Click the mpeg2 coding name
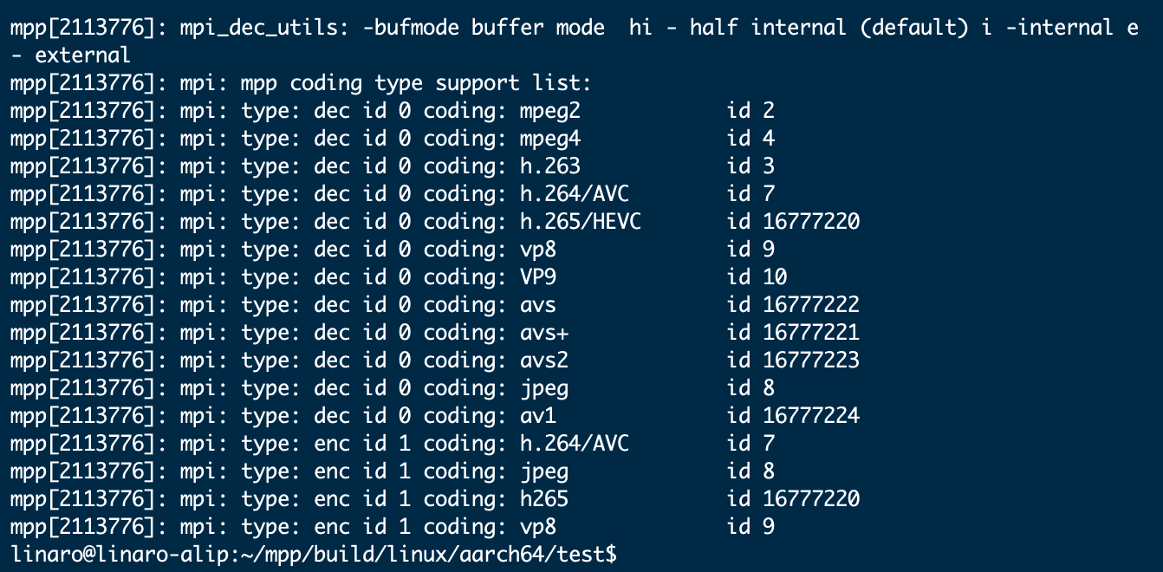This screenshot has height=572, width=1163. point(549,111)
